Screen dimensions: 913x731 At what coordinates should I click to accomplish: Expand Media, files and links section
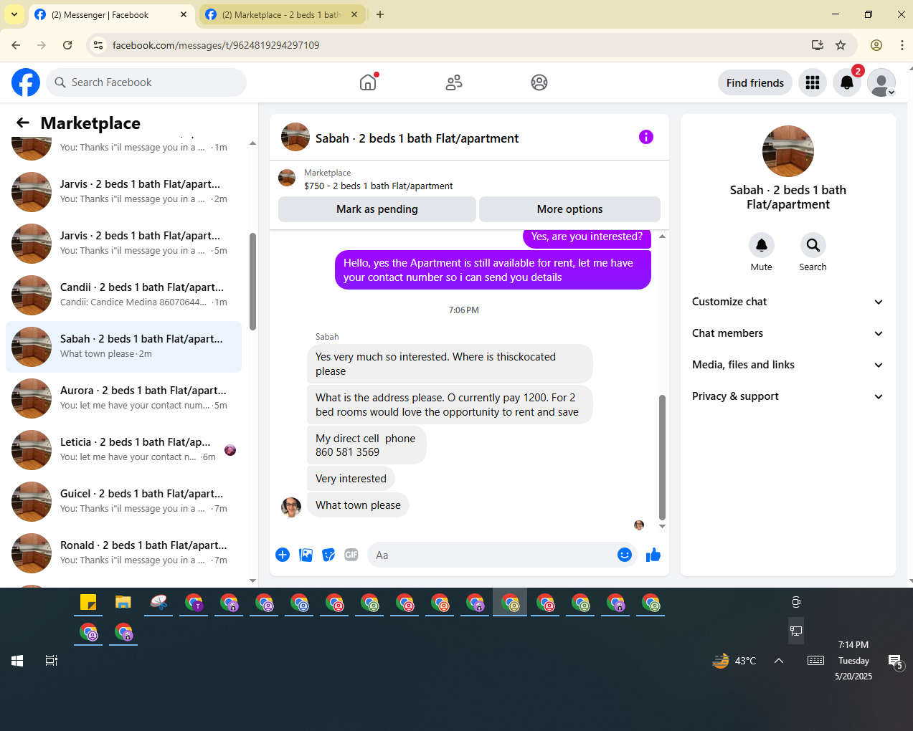[x=787, y=365]
